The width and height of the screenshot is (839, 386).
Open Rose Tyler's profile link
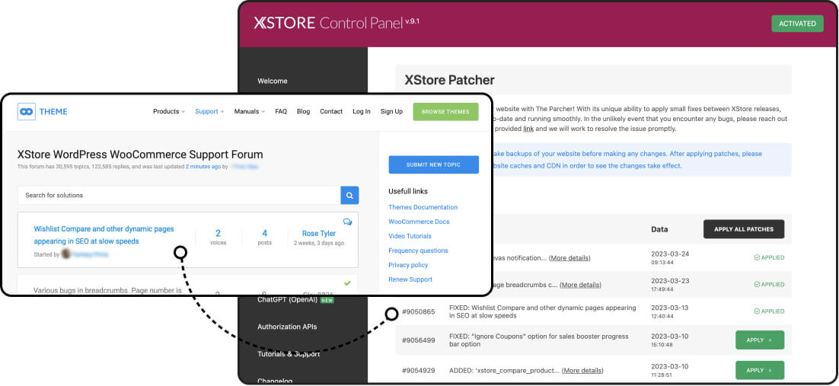(x=319, y=233)
